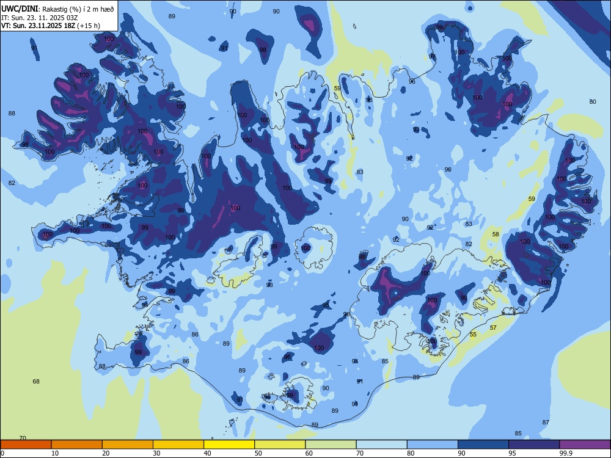611x458 pixels.
Task: Click the '97' humidity value on map
Action: point(432,56)
